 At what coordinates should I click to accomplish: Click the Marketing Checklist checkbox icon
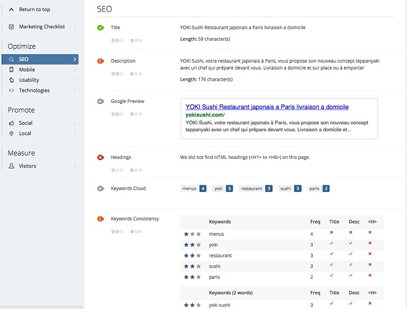tap(11, 26)
